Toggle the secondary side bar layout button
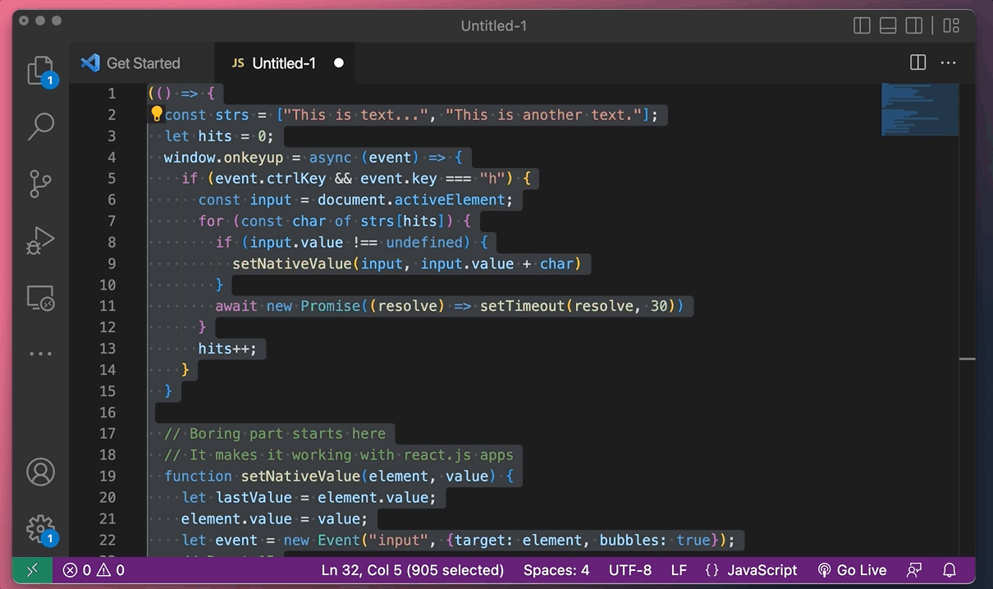The image size is (993, 589). click(x=914, y=25)
